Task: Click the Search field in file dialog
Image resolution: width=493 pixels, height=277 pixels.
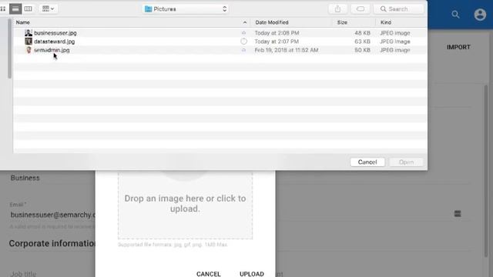Action: click(398, 9)
